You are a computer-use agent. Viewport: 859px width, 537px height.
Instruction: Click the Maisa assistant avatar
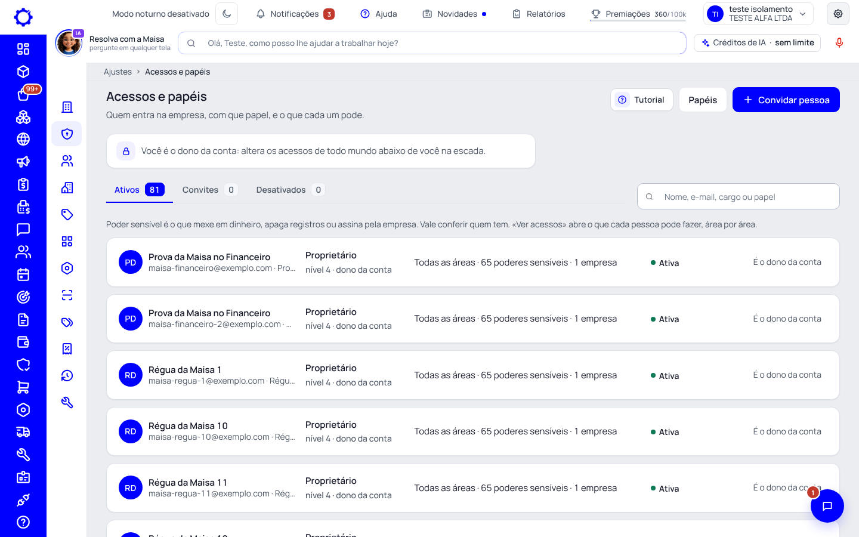pyautogui.click(x=69, y=43)
